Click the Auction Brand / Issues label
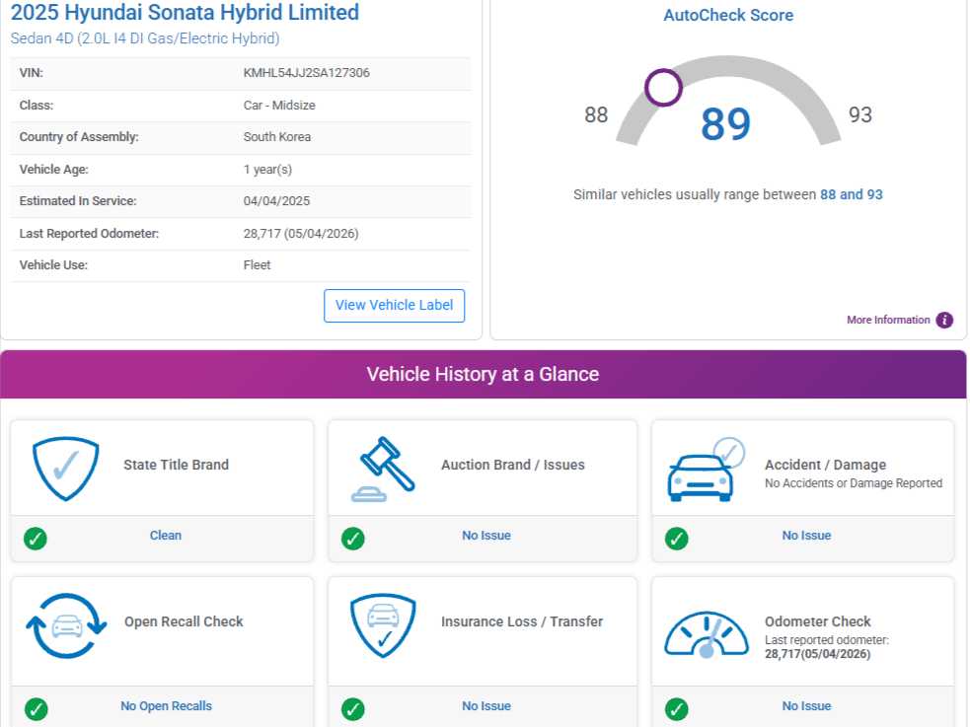The height and width of the screenshot is (727, 970). pos(513,465)
